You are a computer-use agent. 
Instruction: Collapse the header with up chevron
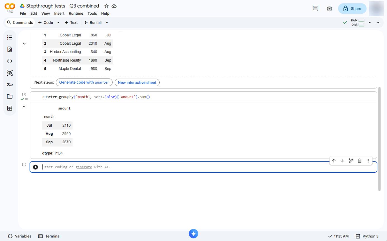tap(378, 22)
